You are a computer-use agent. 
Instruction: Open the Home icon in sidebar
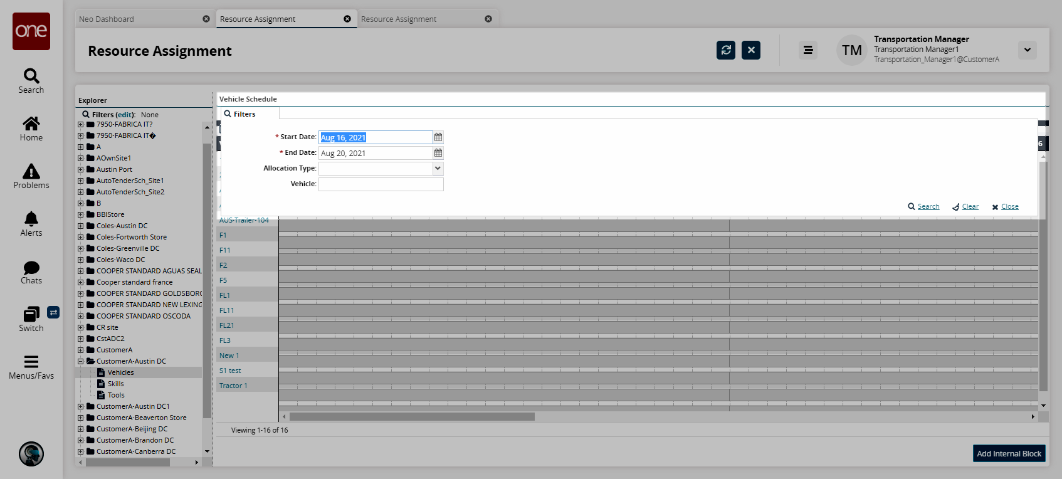point(31,124)
